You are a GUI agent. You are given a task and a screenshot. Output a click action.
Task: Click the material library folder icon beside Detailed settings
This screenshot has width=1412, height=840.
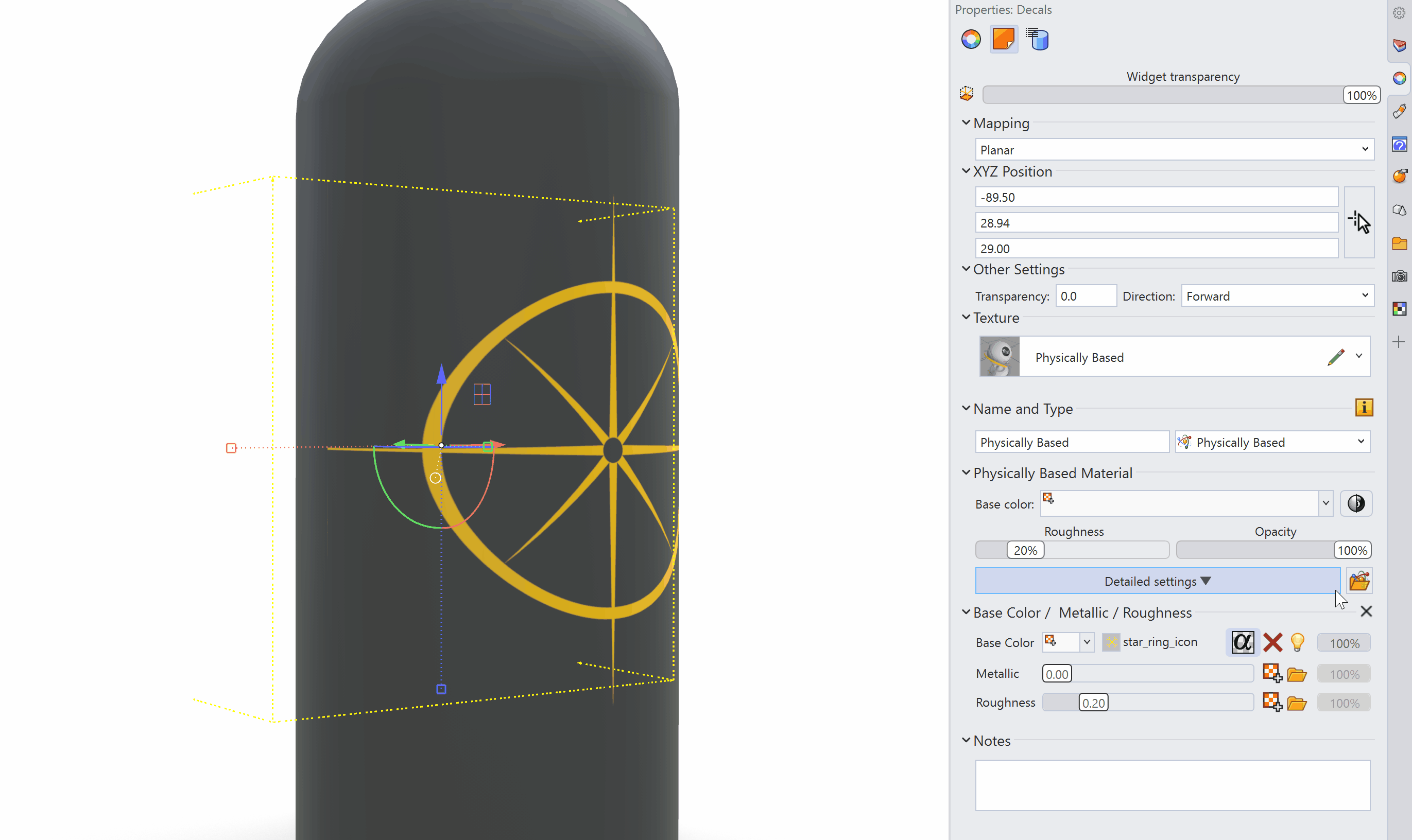pos(1359,581)
